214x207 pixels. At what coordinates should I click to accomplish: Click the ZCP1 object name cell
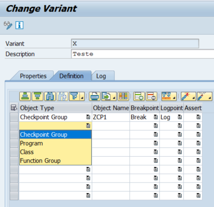tap(111, 117)
